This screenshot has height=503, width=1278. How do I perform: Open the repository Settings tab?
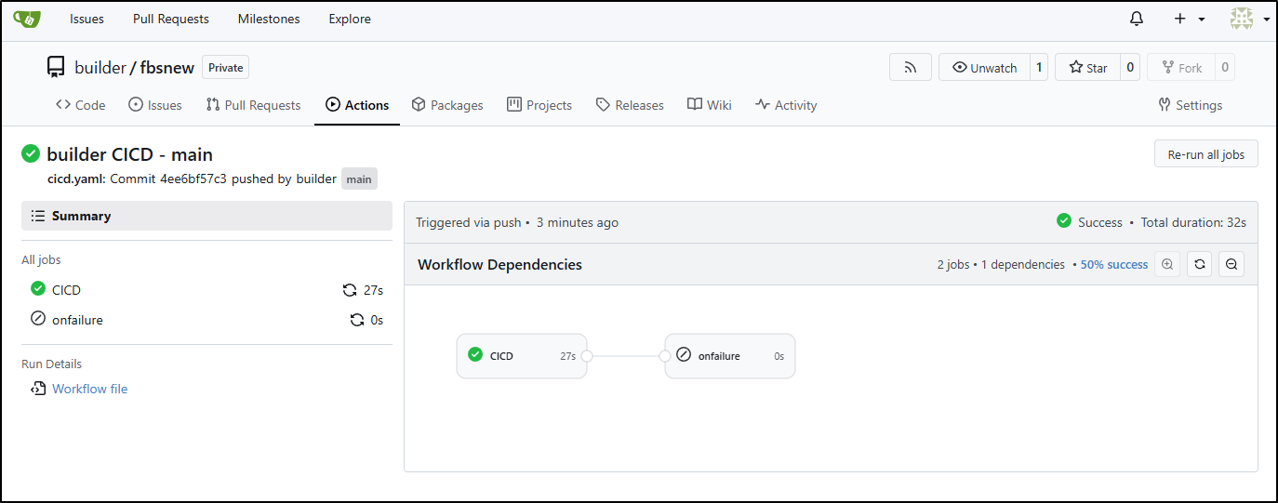tap(1190, 105)
